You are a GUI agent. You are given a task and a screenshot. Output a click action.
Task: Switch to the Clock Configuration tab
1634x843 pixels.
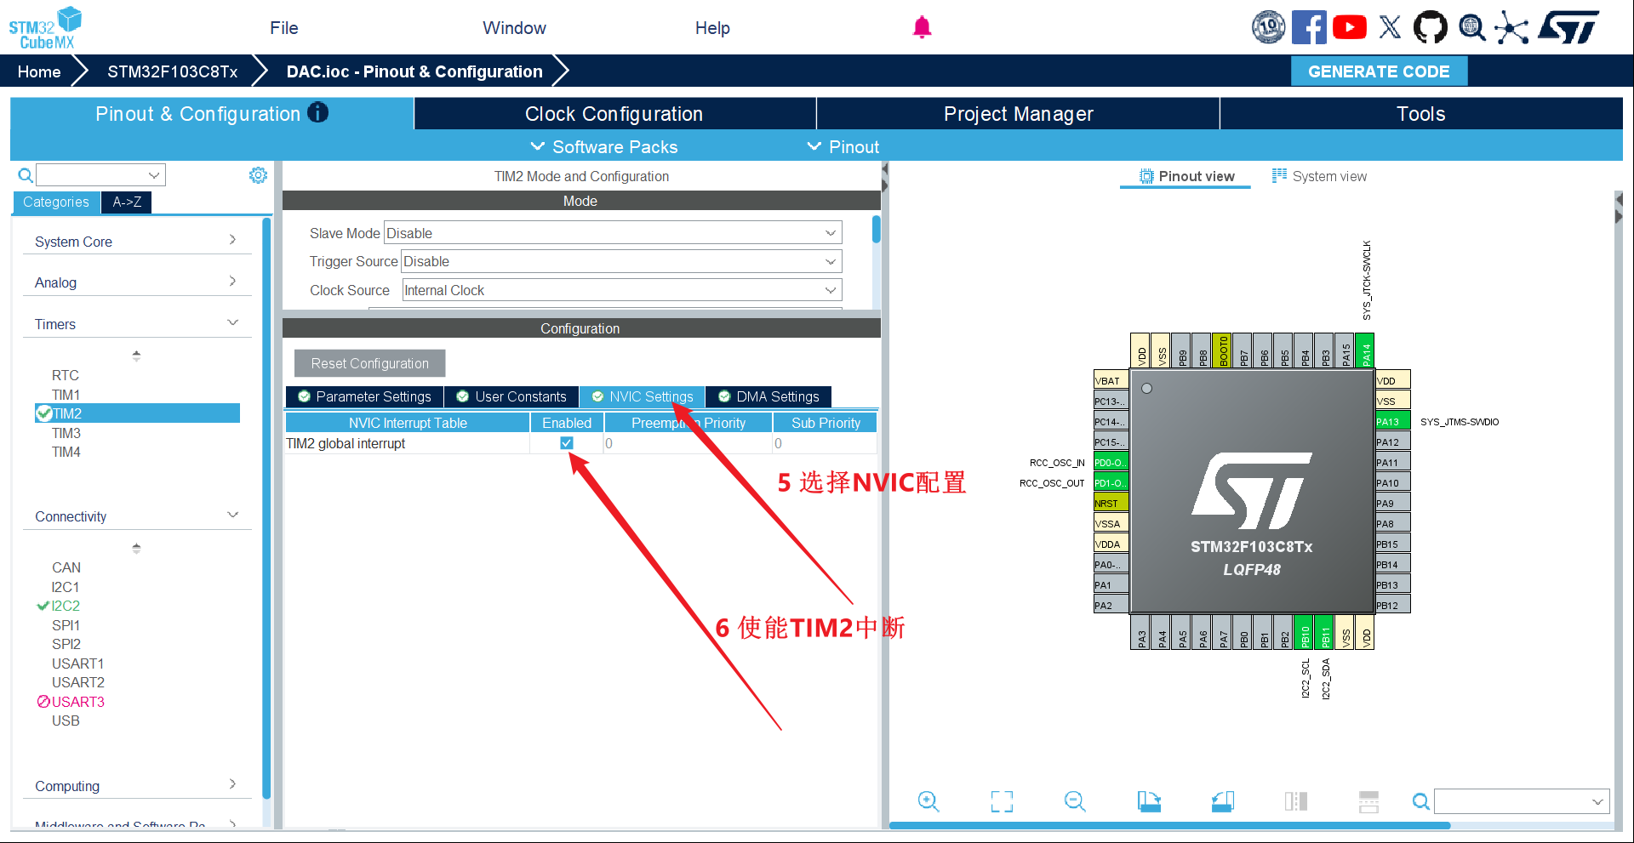tap(614, 114)
